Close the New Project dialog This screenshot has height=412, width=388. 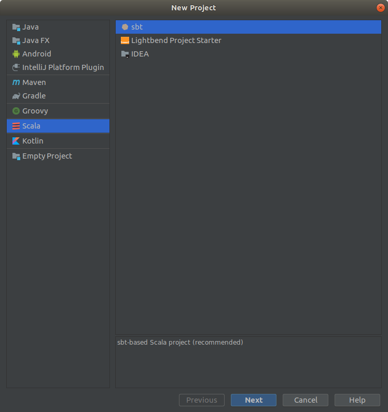[x=380, y=8]
